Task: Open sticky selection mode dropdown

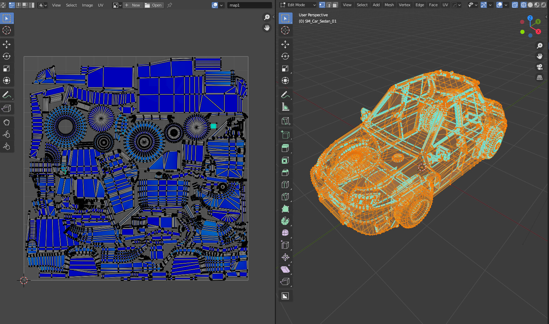Action: 43,5
